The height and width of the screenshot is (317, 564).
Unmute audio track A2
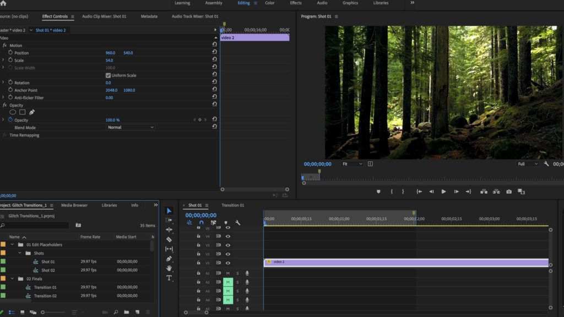tap(227, 282)
